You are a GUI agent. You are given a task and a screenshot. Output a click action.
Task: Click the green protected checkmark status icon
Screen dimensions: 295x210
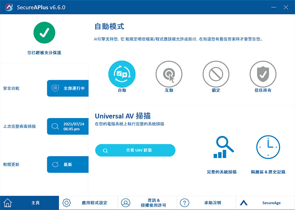(x=44, y=33)
